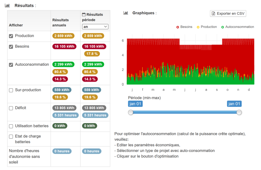Click the green Autoconsommation legend marker

(x=222, y=27)
